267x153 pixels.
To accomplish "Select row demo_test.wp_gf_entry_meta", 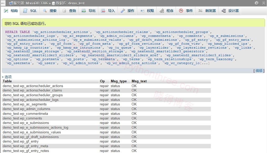I will (x=106, y=146).
